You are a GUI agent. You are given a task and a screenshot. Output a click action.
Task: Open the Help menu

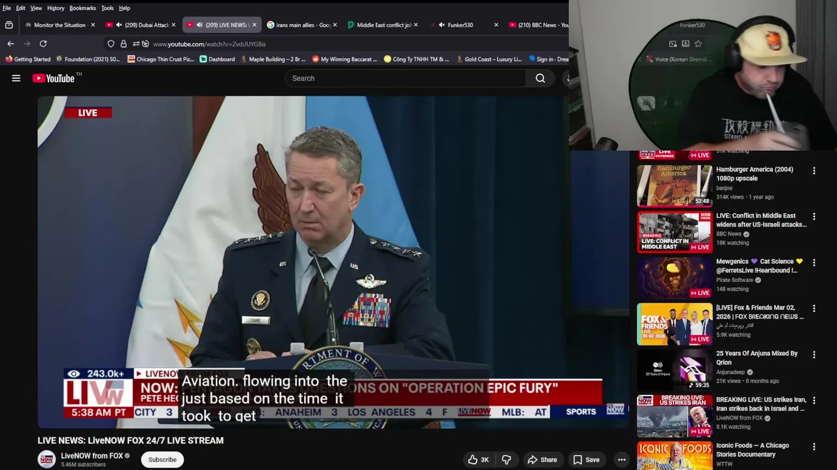point(124,8)
